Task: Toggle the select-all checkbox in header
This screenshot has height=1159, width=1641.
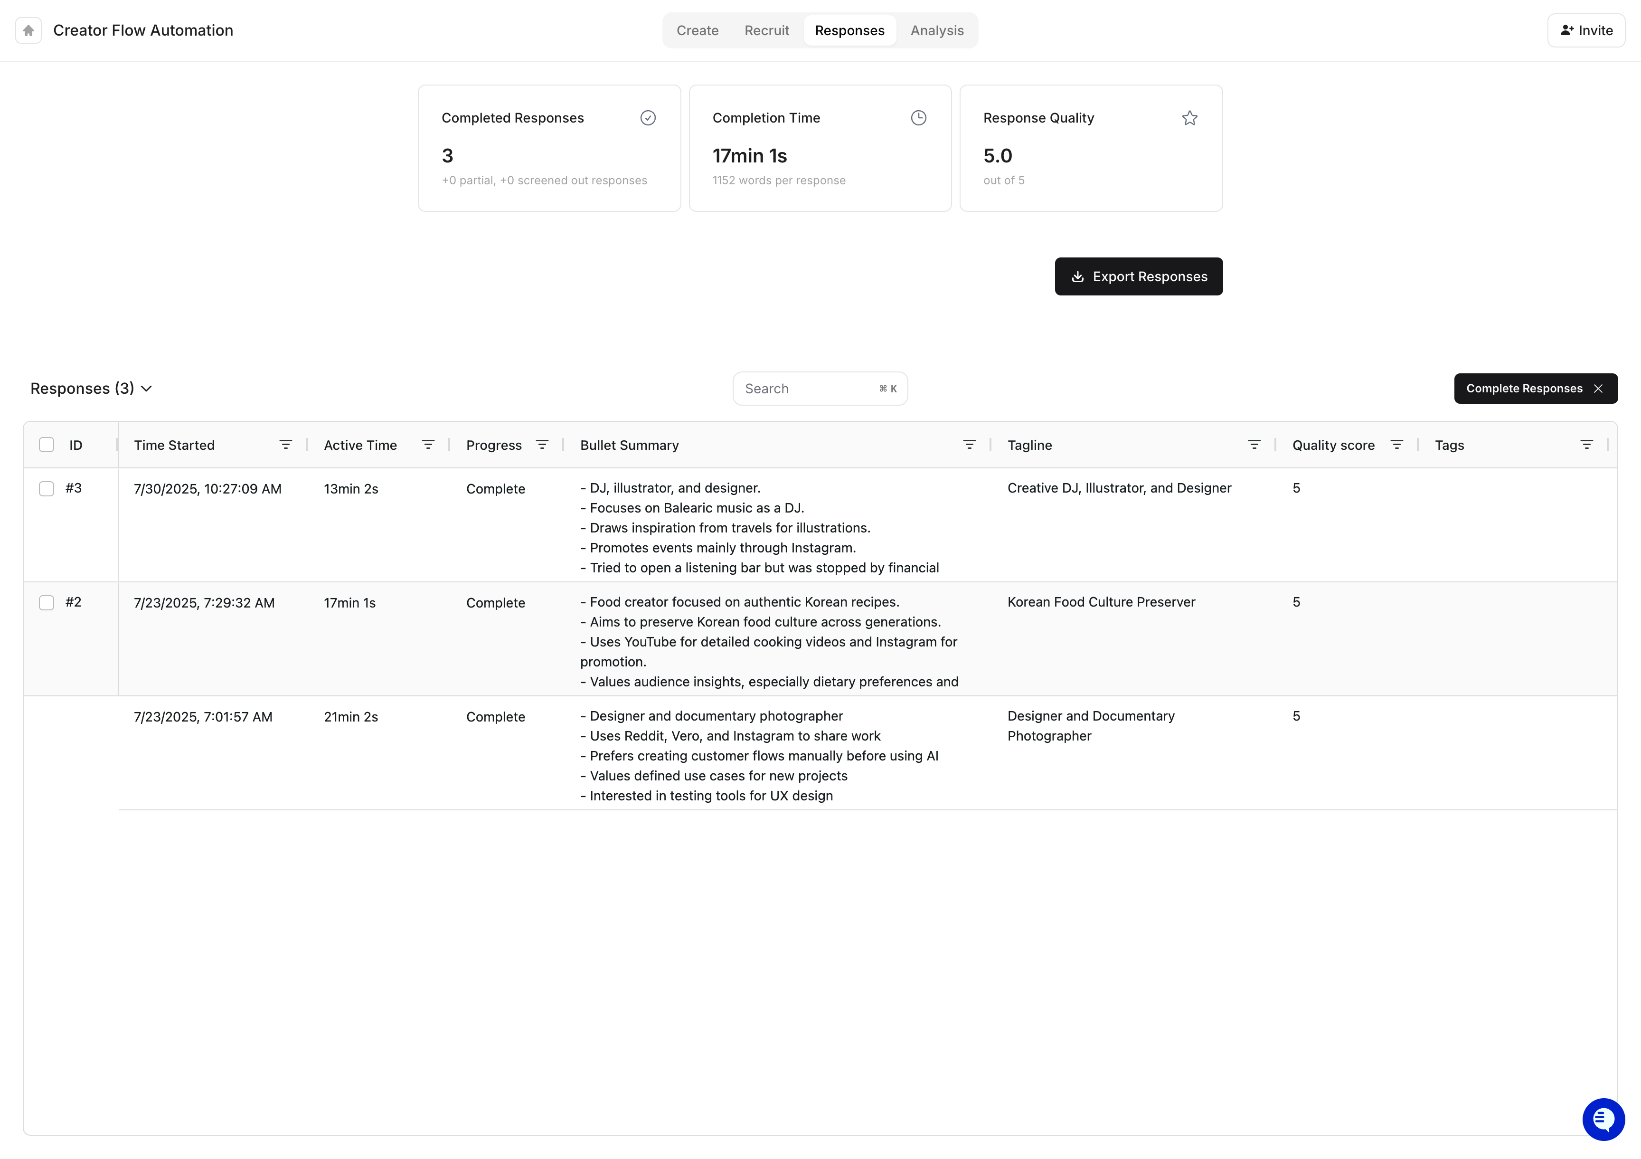Action: coord(47,445)
